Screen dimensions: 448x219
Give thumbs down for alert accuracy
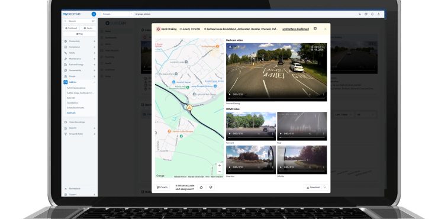point(211,187)
